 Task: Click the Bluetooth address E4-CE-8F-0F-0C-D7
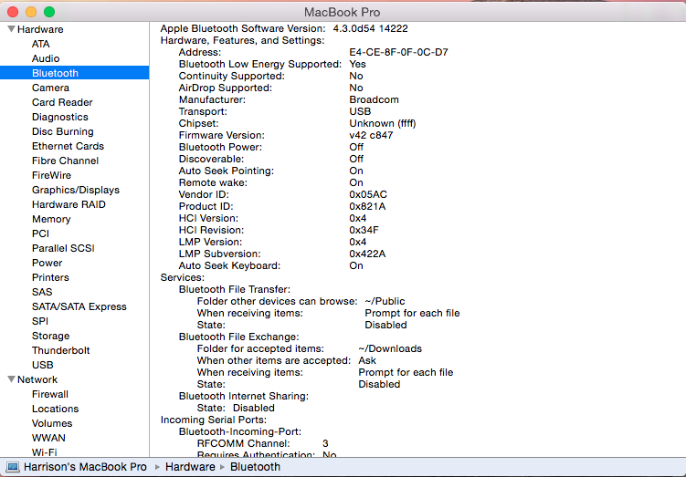click(398, 52)
